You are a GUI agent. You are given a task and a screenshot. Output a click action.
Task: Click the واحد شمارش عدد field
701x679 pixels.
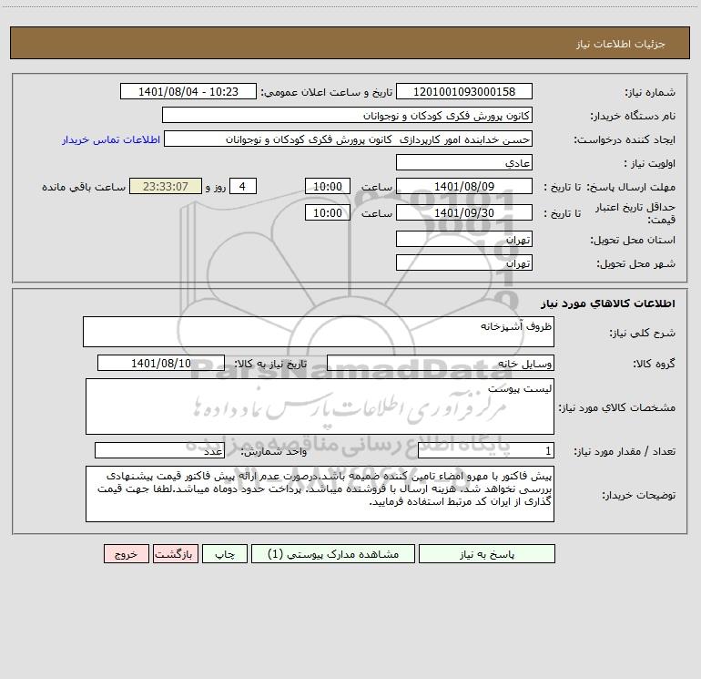coord(159,450)
